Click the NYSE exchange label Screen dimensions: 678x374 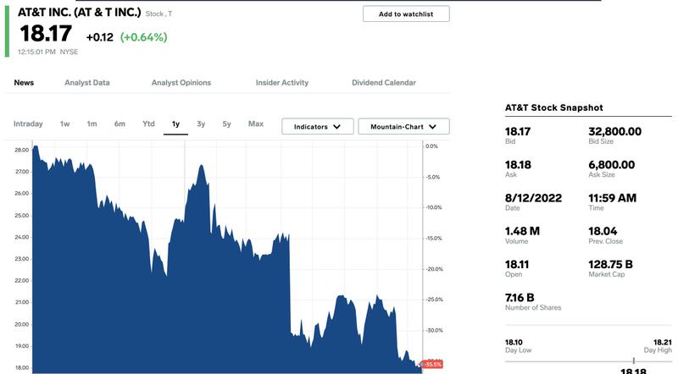tap(69, 52)
